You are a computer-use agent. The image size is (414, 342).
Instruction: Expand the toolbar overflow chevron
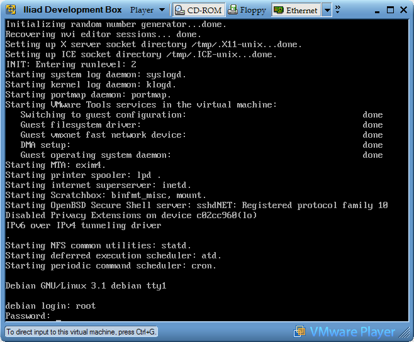[x=337, y=9]
